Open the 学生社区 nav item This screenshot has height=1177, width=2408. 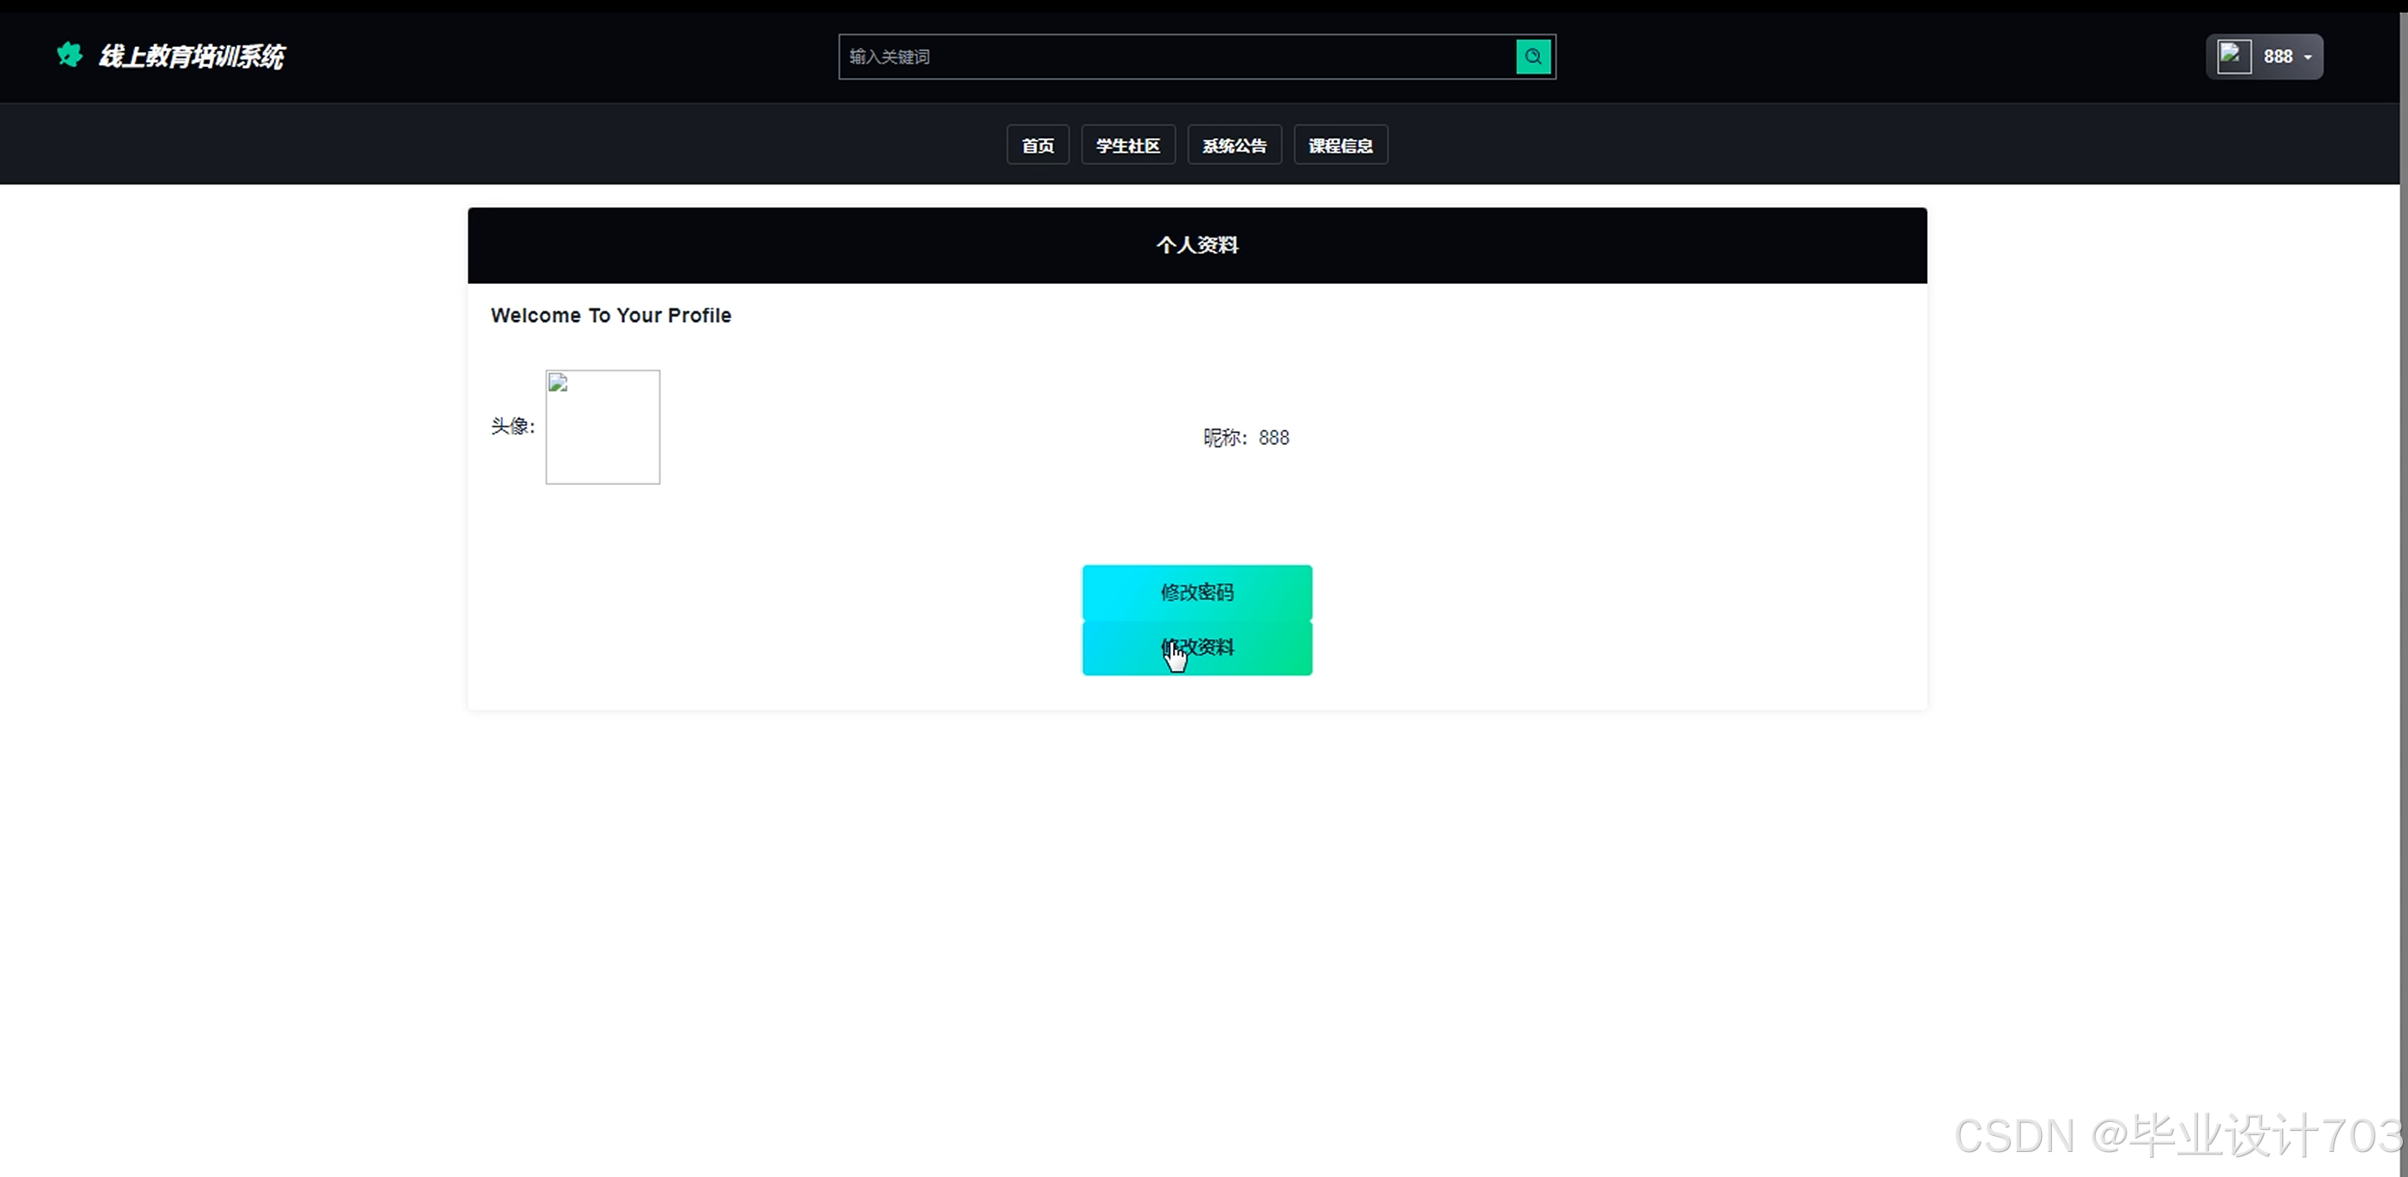tap(1128, 146)
